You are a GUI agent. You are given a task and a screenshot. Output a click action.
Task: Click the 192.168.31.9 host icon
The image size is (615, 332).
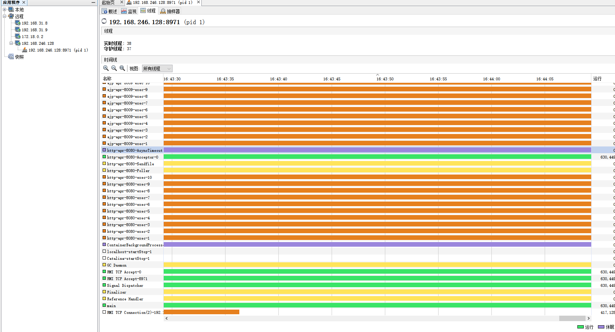click(18, 30)
